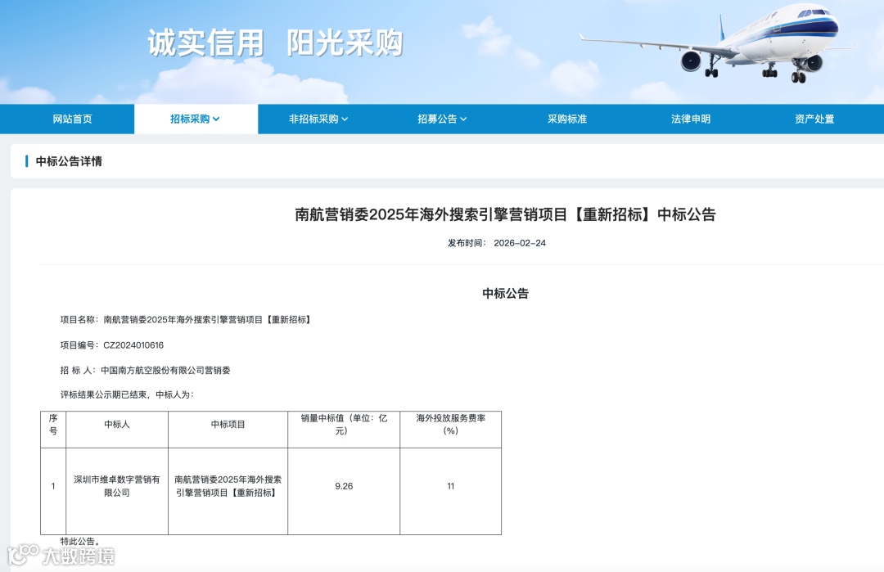Click the publish date 2026-02-24
Image resolution: width=884 pixels, height=572 pixels.
pyautogui.click(x=520, y=243)
